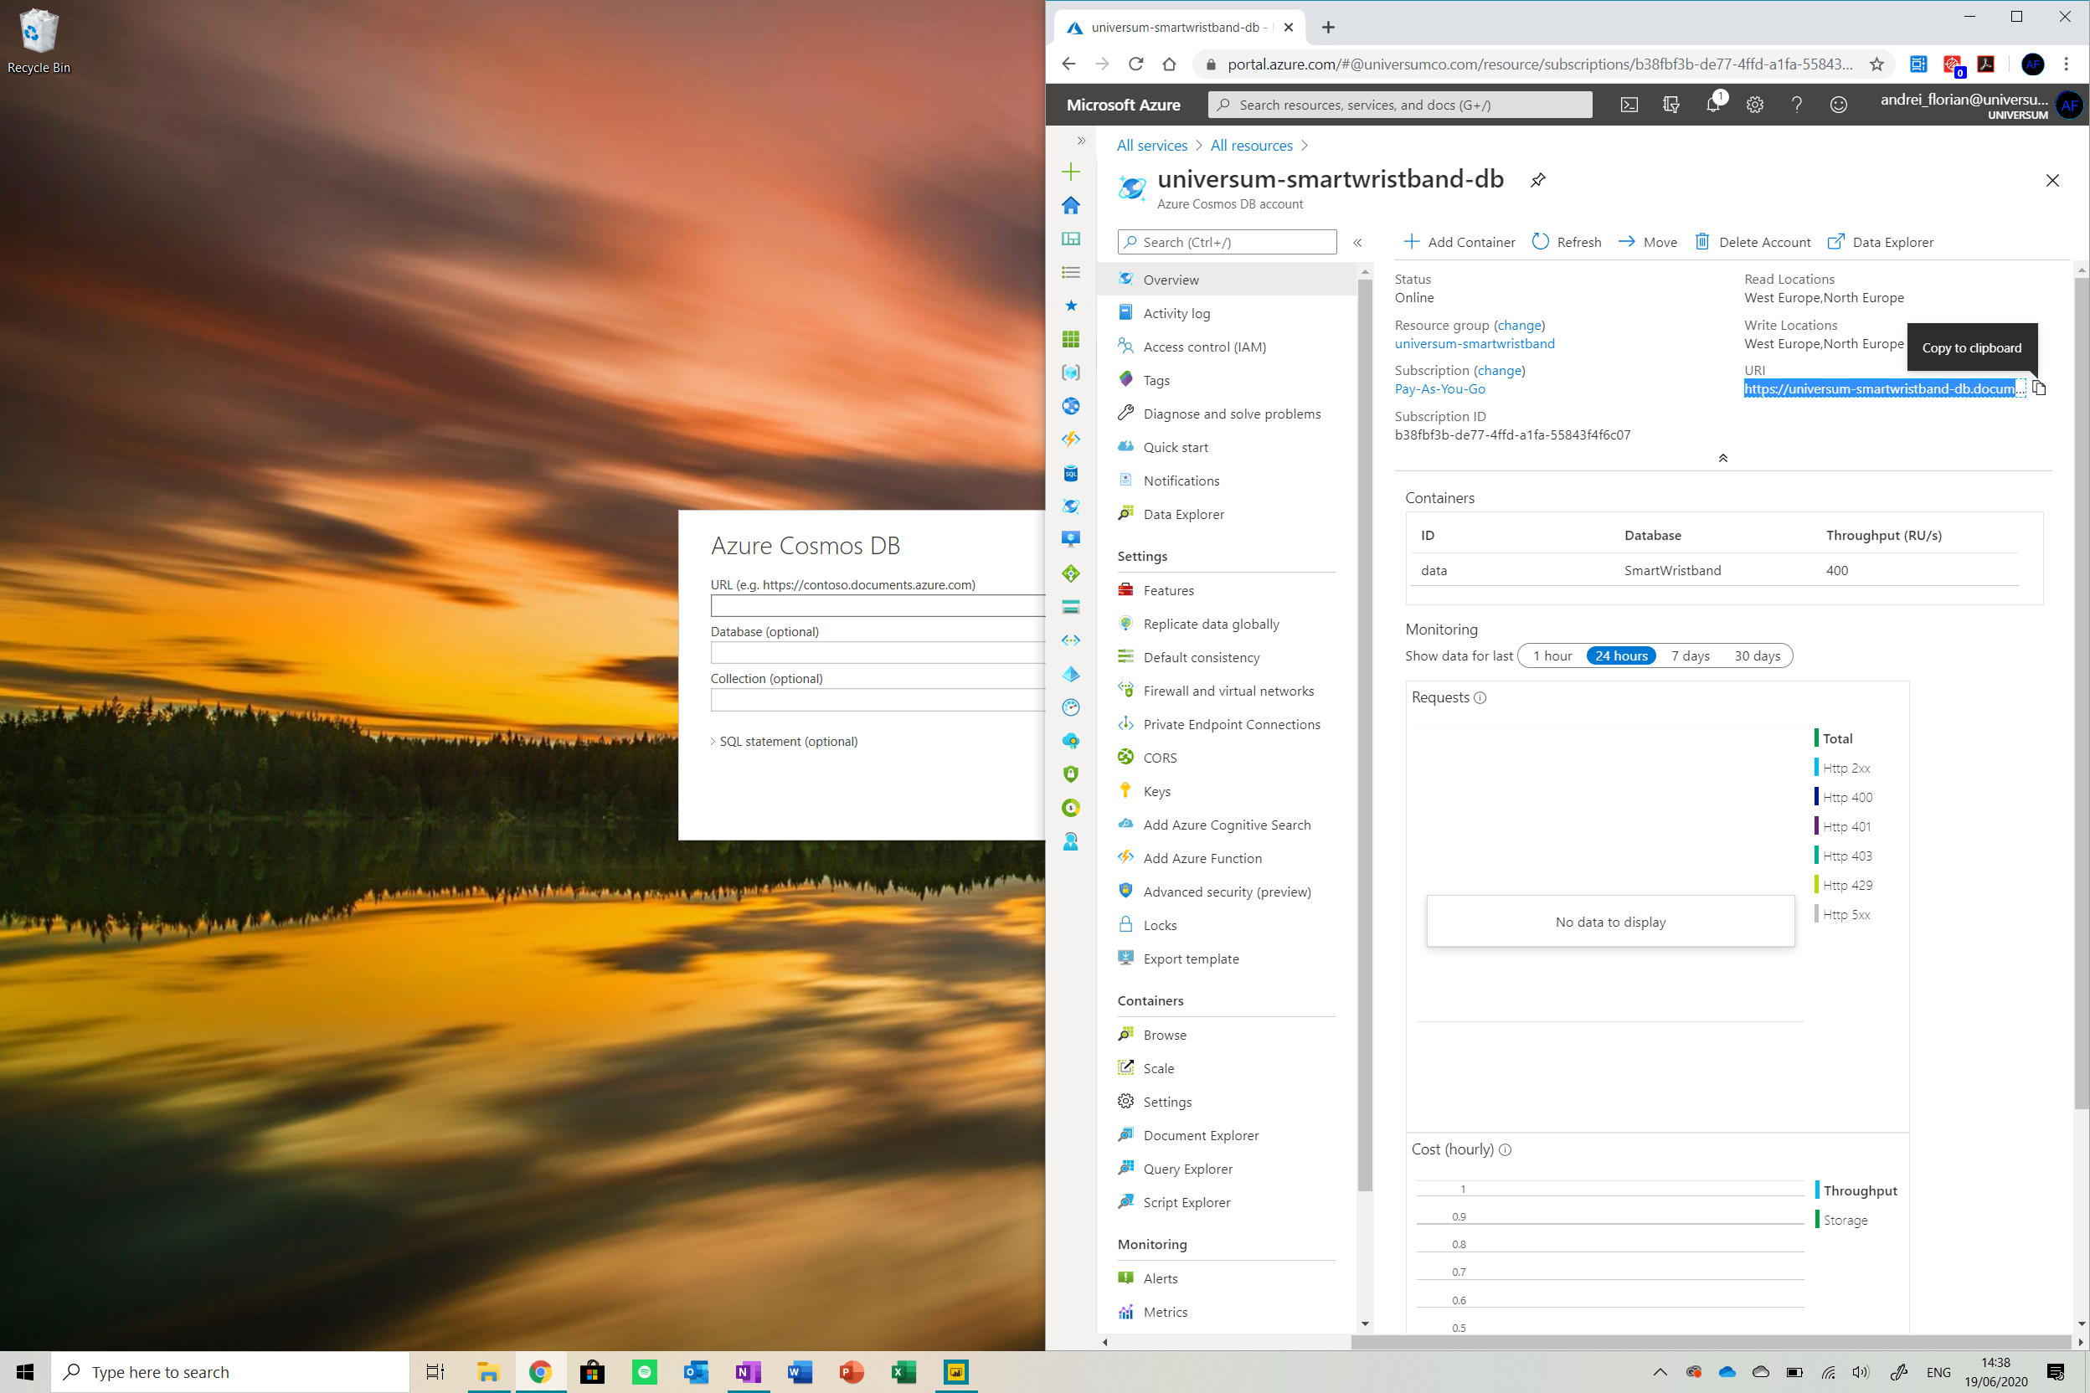The image size is (2090, 1393).
Task: Click the Refresh toolbar button
Action: point(1567,242)
